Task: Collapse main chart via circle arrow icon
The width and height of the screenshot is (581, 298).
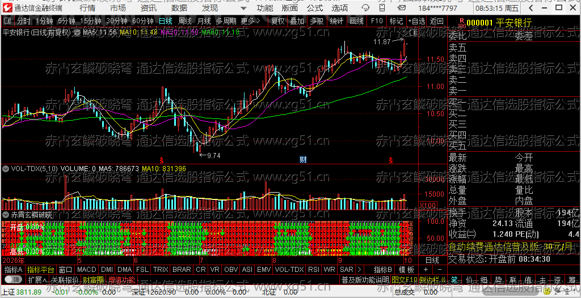Action: [78, 32]
